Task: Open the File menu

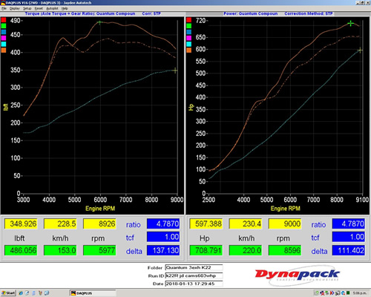Action: (4, 8)
